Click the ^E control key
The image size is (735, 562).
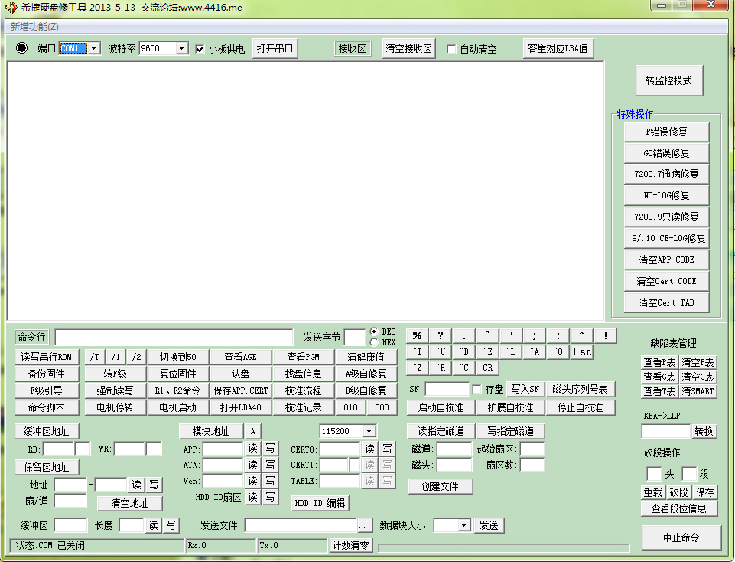487,352
